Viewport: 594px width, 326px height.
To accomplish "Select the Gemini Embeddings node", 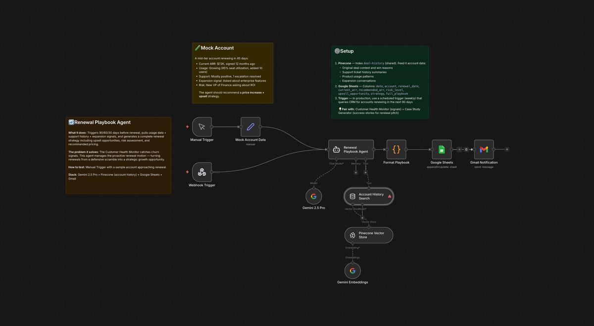I will click(x=352, y=271).
